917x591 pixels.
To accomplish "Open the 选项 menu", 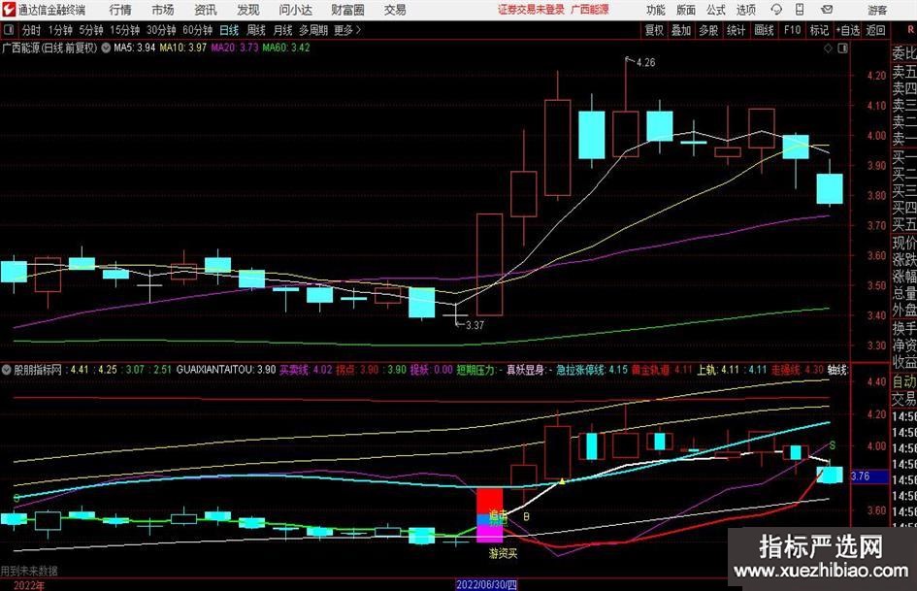I will (x=745, y=10).
